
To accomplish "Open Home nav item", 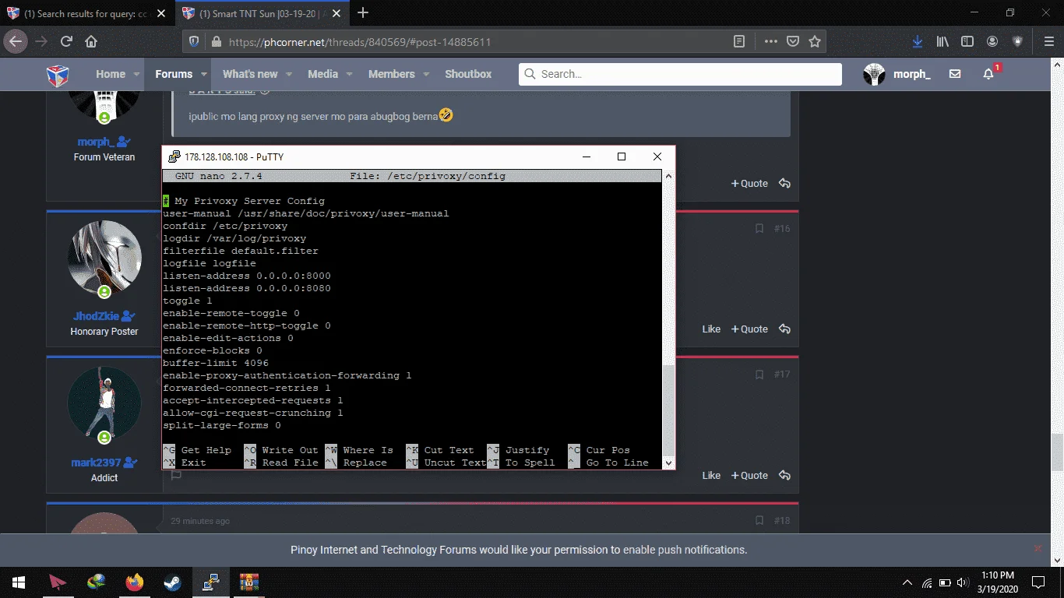I will (111, 74).
